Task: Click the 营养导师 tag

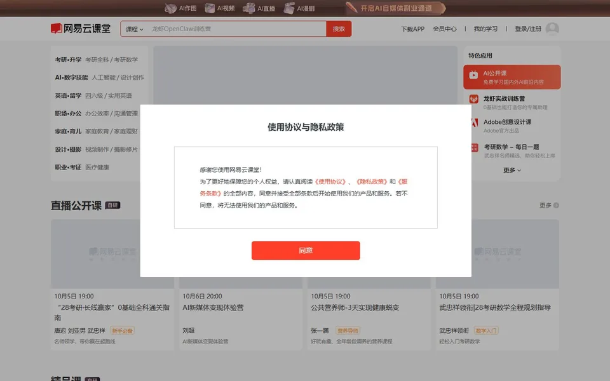Action: pos(348,331)
